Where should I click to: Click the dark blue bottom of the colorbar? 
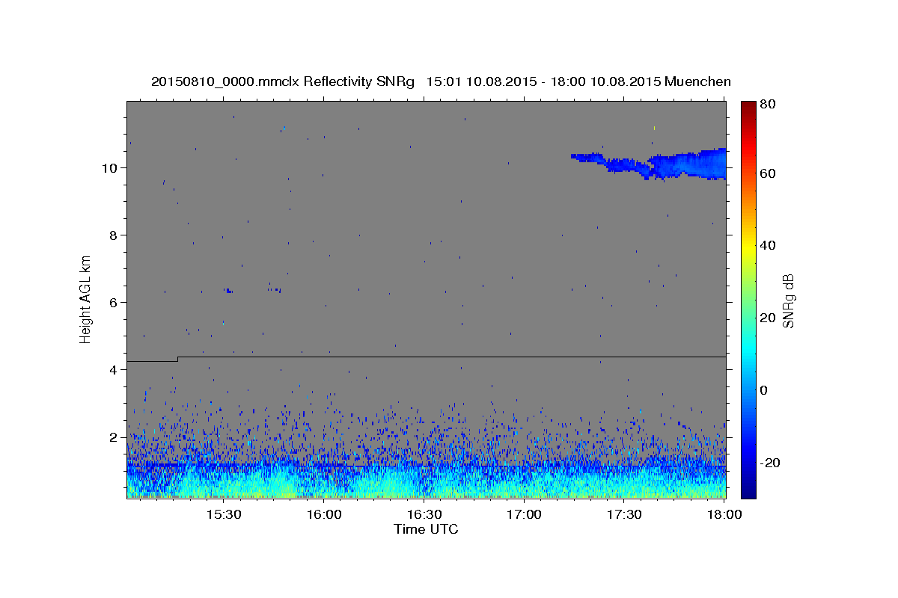tap(748, 490)
